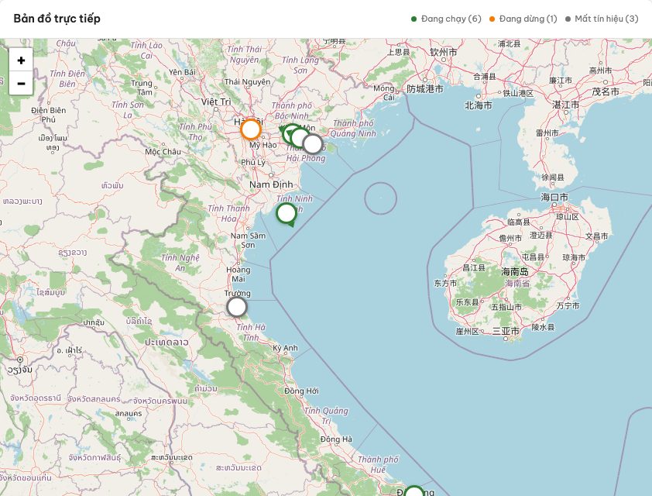Click the 'Kỳ Anh' map label

[285, 348]
